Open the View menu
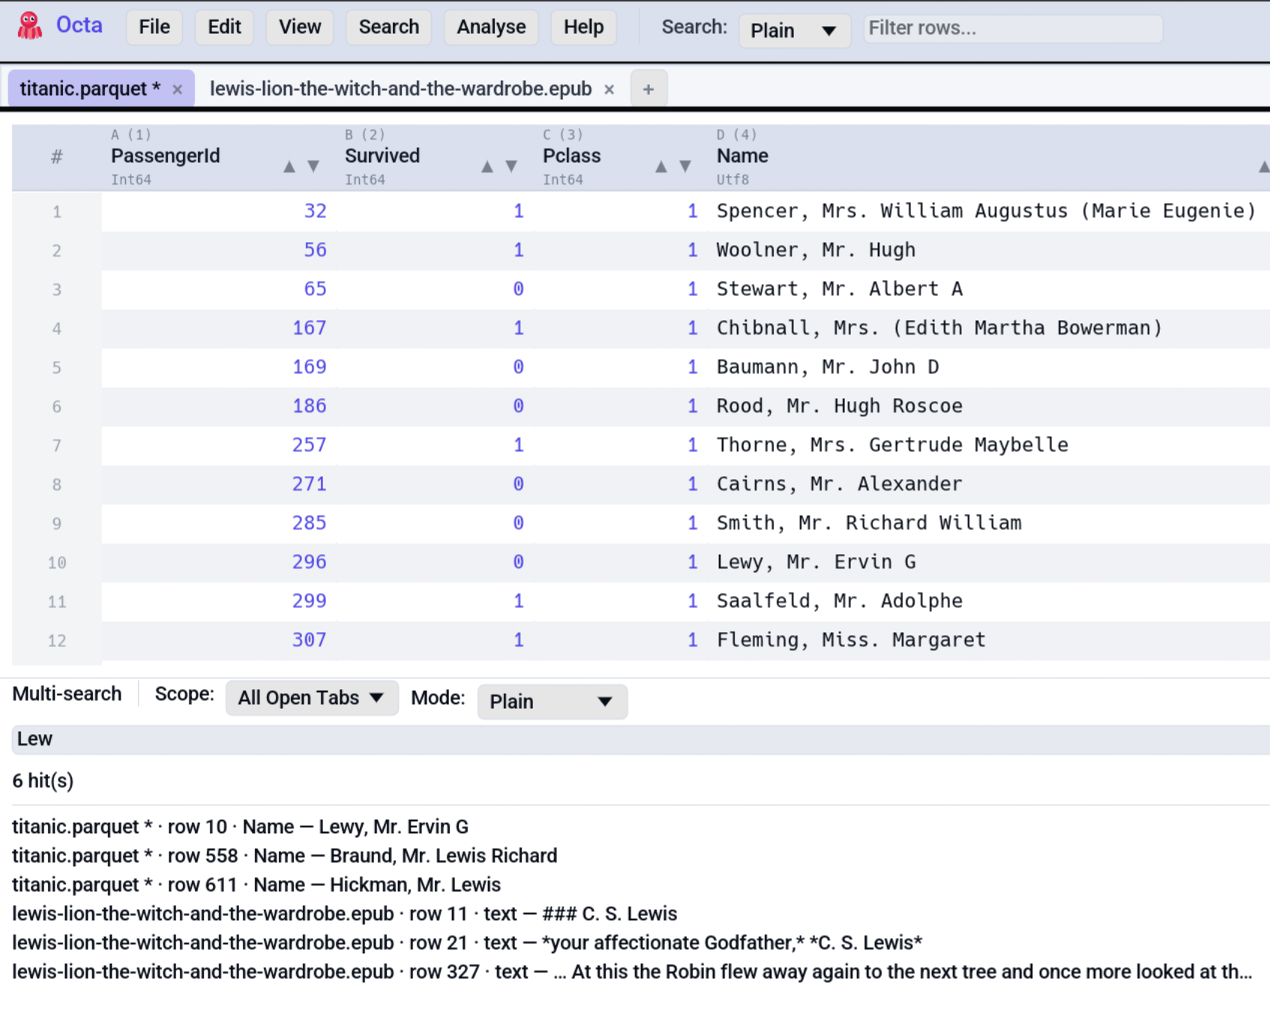This screenshot has height=1011, width=1270. pyautogui.click(x=300, y=27)
